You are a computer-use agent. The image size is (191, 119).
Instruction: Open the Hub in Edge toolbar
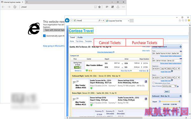[107, 7]
